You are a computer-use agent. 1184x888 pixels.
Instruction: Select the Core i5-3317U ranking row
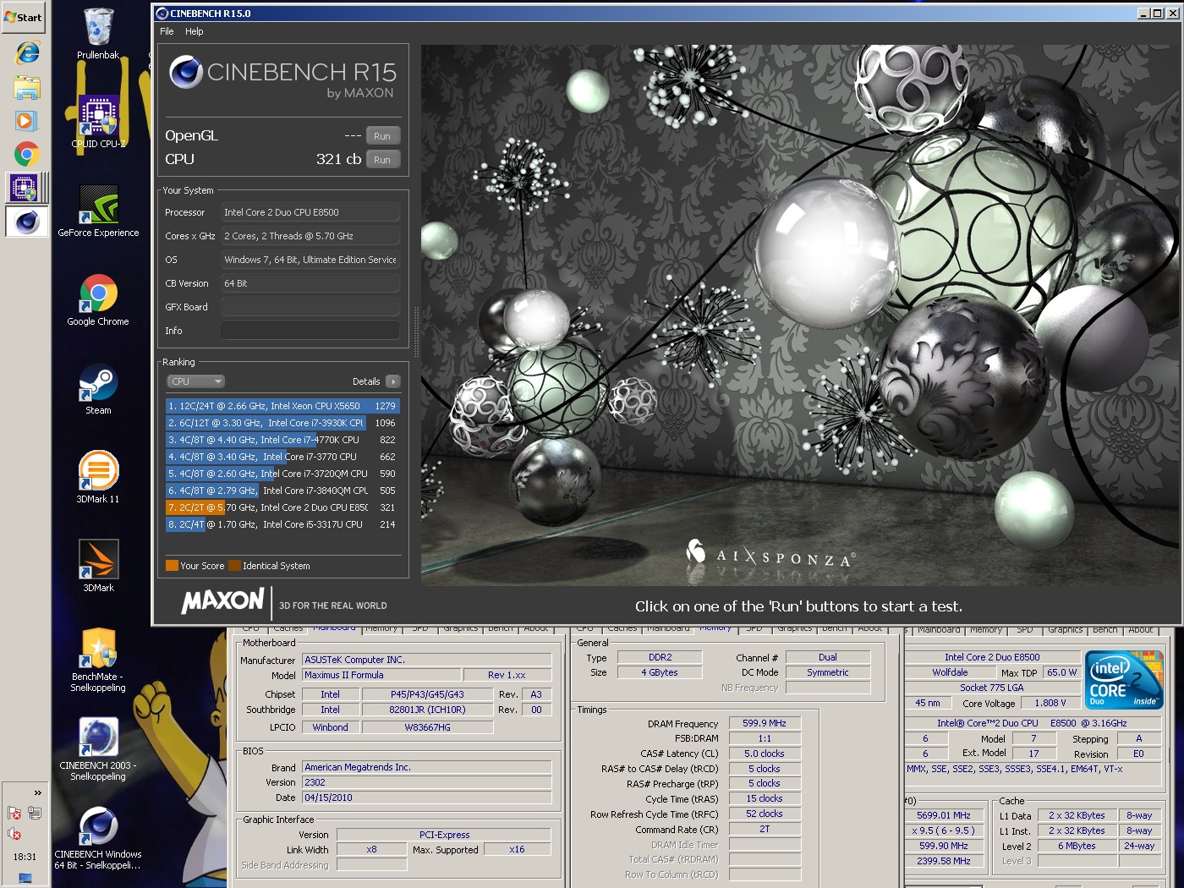[x=282, y=524]
